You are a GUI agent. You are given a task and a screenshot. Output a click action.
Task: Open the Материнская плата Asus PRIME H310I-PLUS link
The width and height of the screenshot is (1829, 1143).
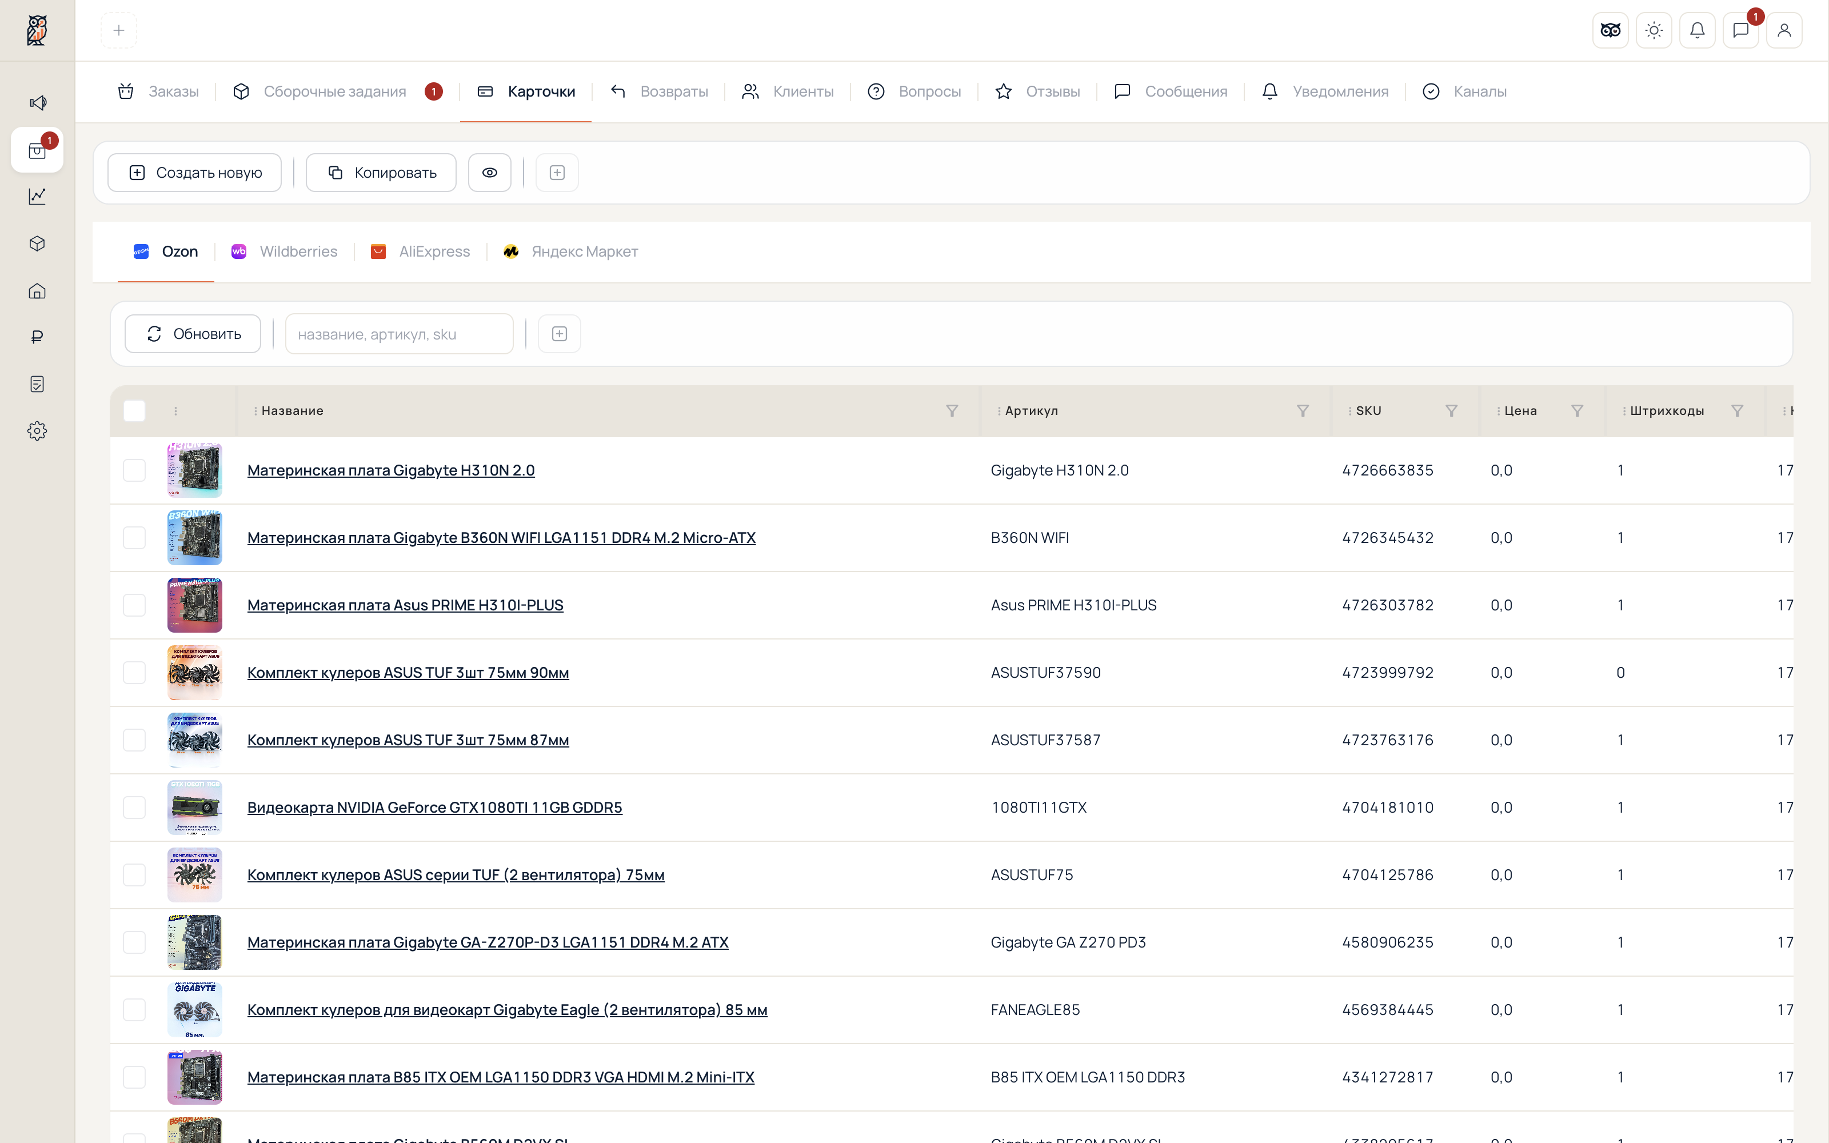(x=405, y=606)
